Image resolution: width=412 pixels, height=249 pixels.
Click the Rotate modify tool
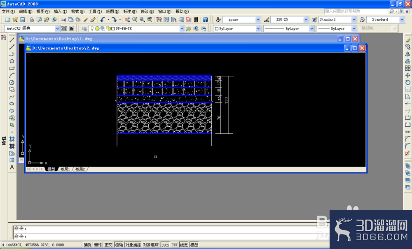click(x=407, y=82)
